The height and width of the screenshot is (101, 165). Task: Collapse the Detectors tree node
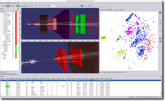[1, 13]
